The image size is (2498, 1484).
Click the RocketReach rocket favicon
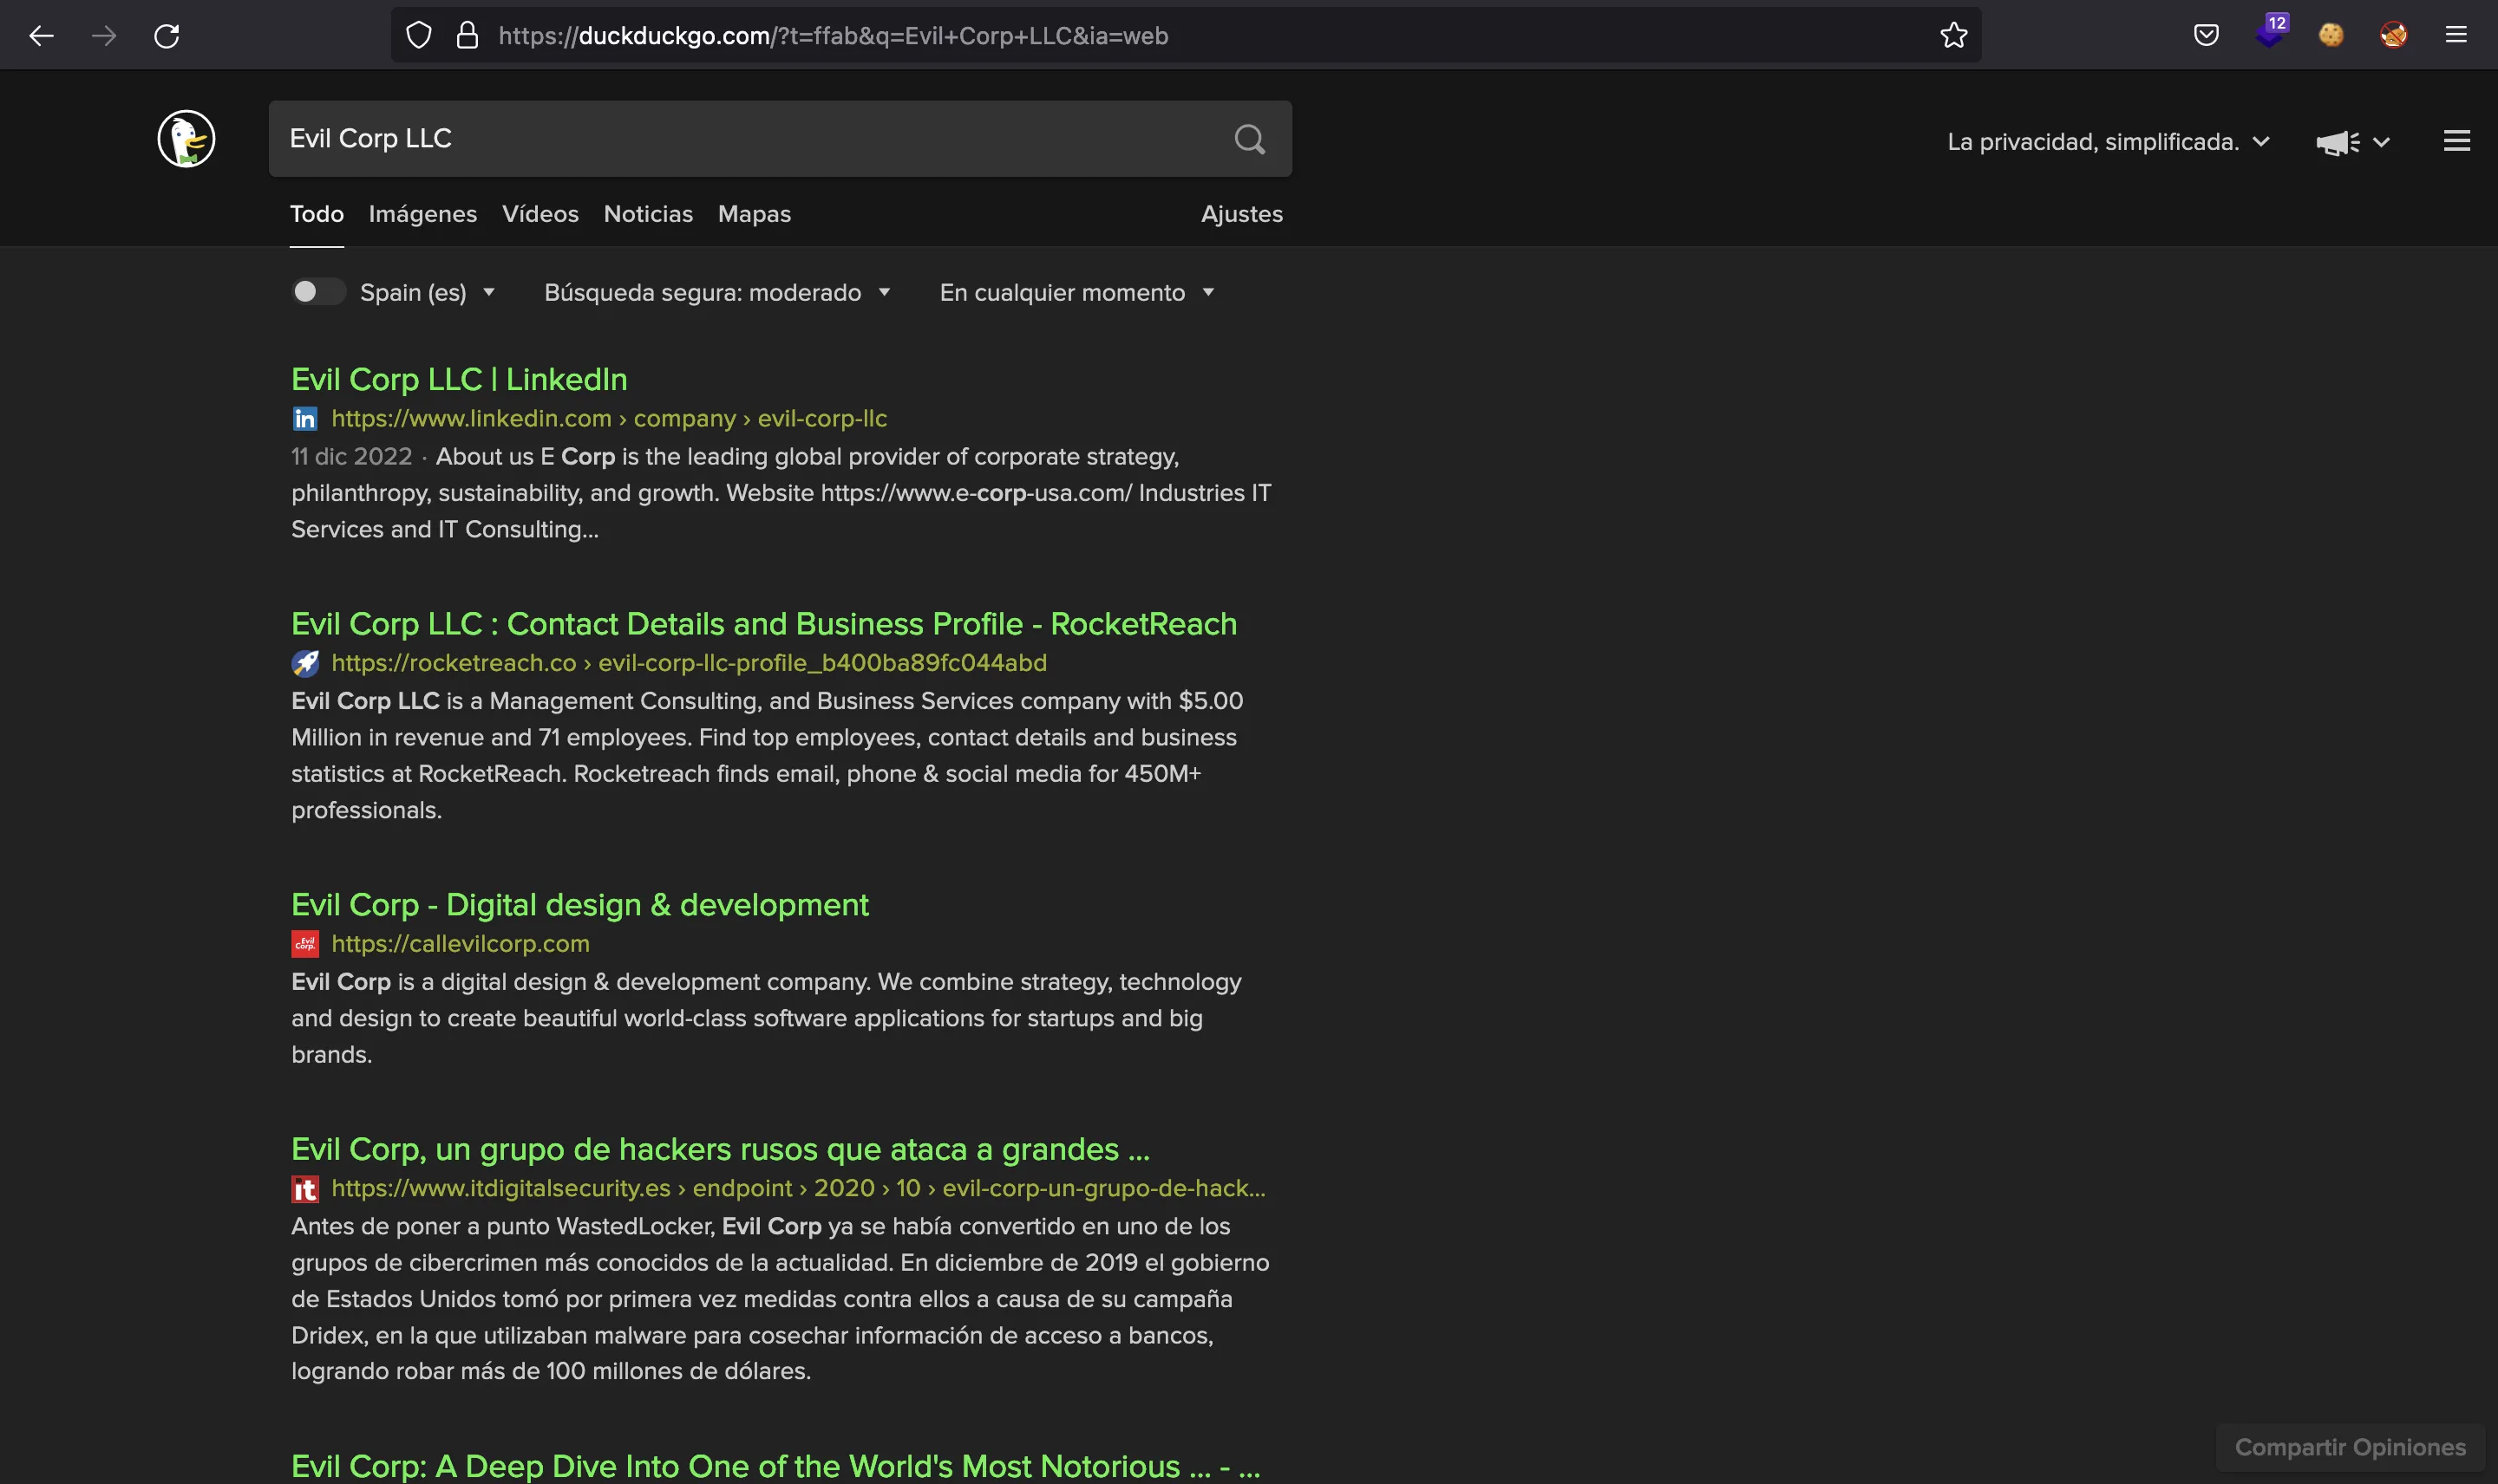point(305,663)
